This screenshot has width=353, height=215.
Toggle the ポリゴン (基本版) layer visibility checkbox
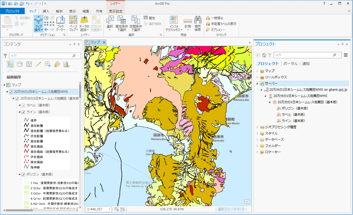[23, 174]
